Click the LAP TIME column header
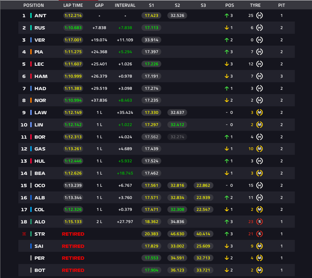This screenshot has width=312, height=278. [x=73, y=5]
